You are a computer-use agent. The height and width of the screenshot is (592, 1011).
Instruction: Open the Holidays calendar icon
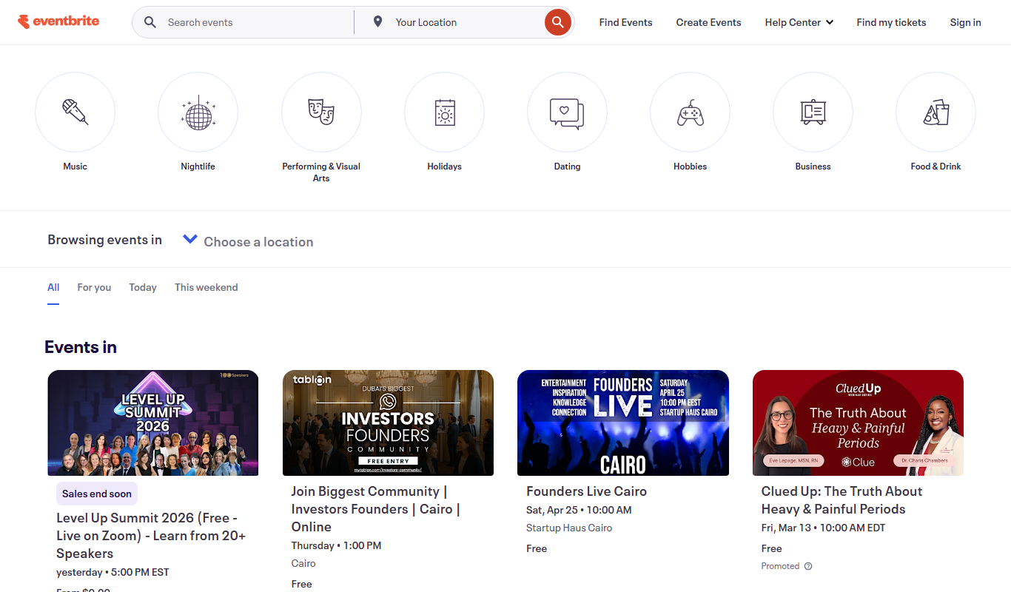click(444, 112)
